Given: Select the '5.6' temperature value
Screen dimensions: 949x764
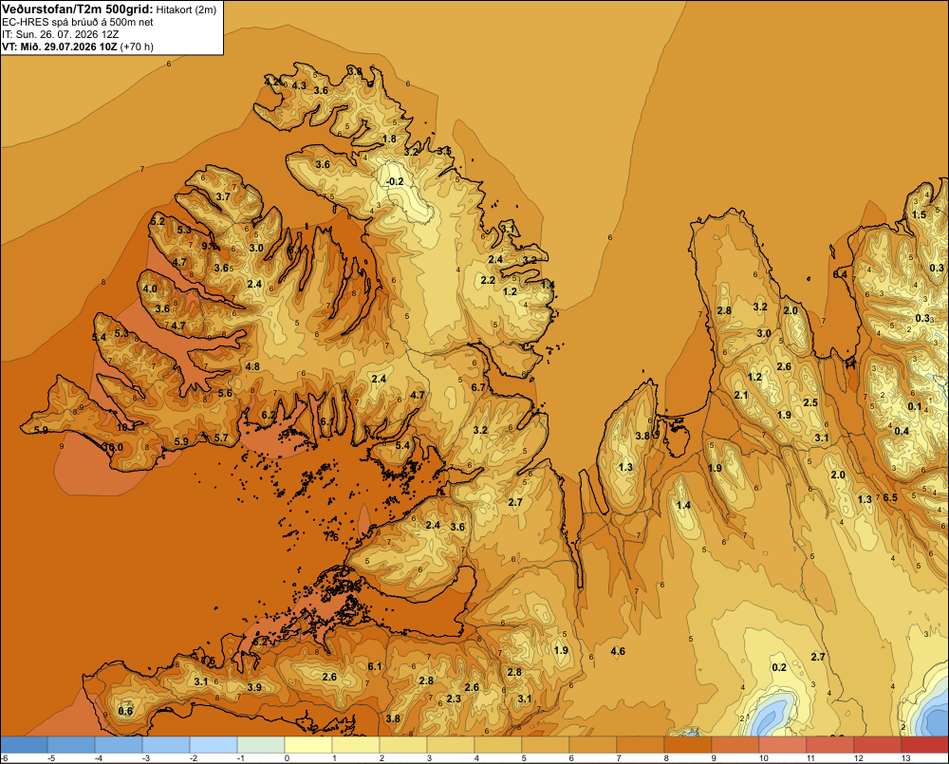Looking at the screenshot, I should 225,393.
